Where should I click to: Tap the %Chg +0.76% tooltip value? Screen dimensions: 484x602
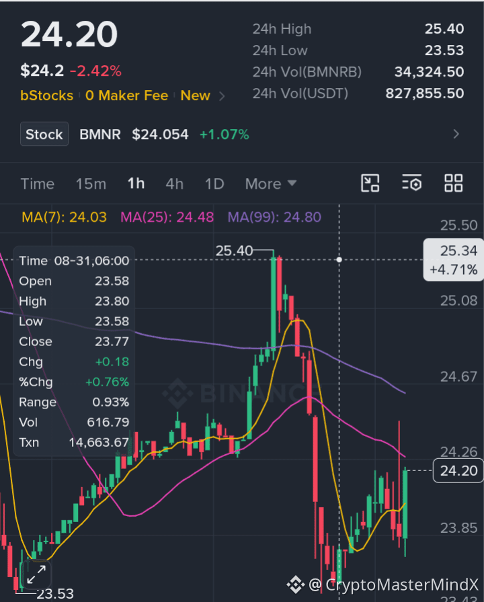[107, 382]
